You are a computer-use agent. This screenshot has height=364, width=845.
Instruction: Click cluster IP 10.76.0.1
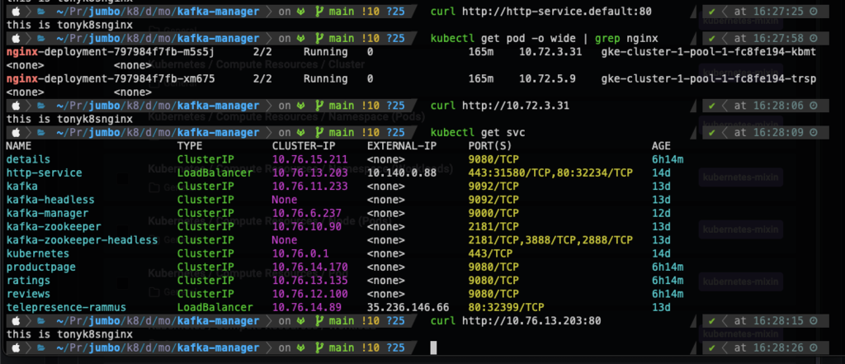(300, 253)
